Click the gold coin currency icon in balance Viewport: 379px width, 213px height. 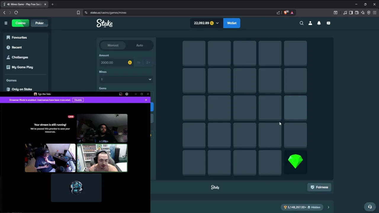(212, 23)
